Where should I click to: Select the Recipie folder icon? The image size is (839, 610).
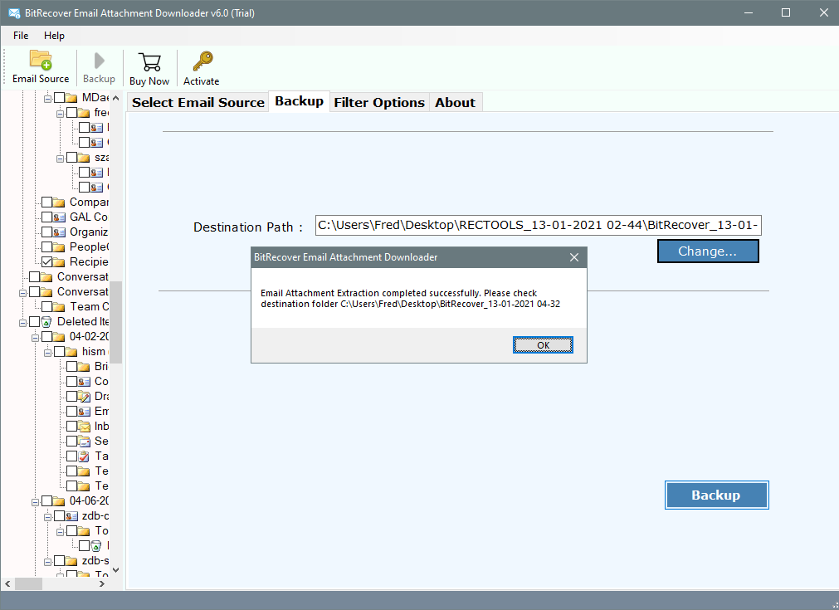click(59, 262)
